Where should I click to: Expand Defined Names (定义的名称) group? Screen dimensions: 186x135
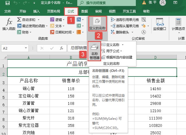97,24
